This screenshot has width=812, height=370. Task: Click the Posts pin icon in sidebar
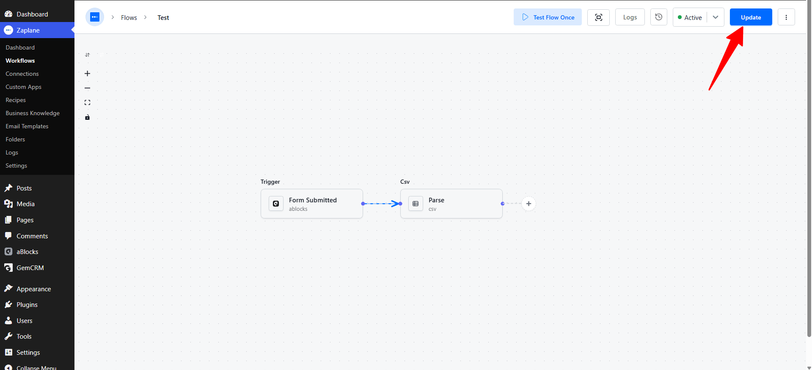click(x=8, y=188)
